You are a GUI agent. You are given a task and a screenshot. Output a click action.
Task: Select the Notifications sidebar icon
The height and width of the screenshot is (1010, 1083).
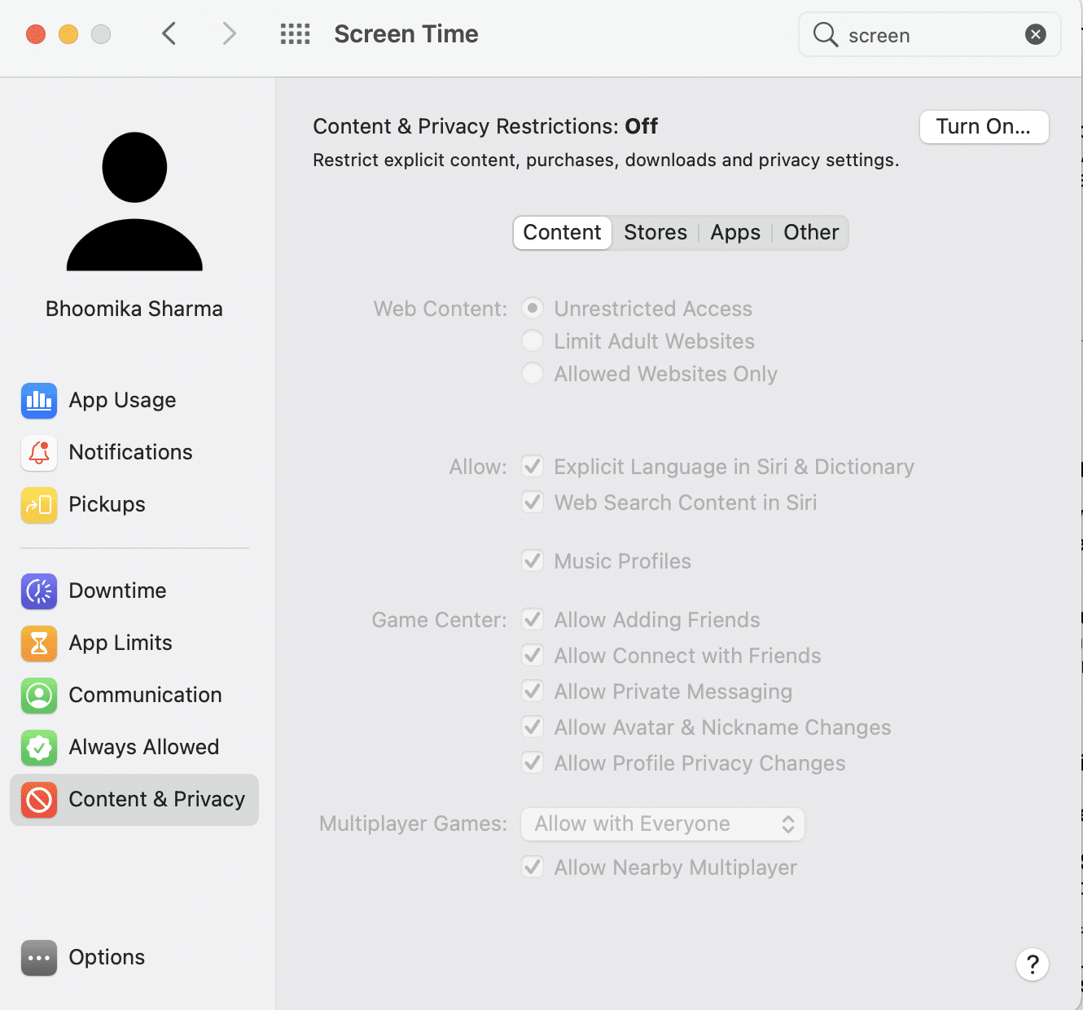click(39, 453)
